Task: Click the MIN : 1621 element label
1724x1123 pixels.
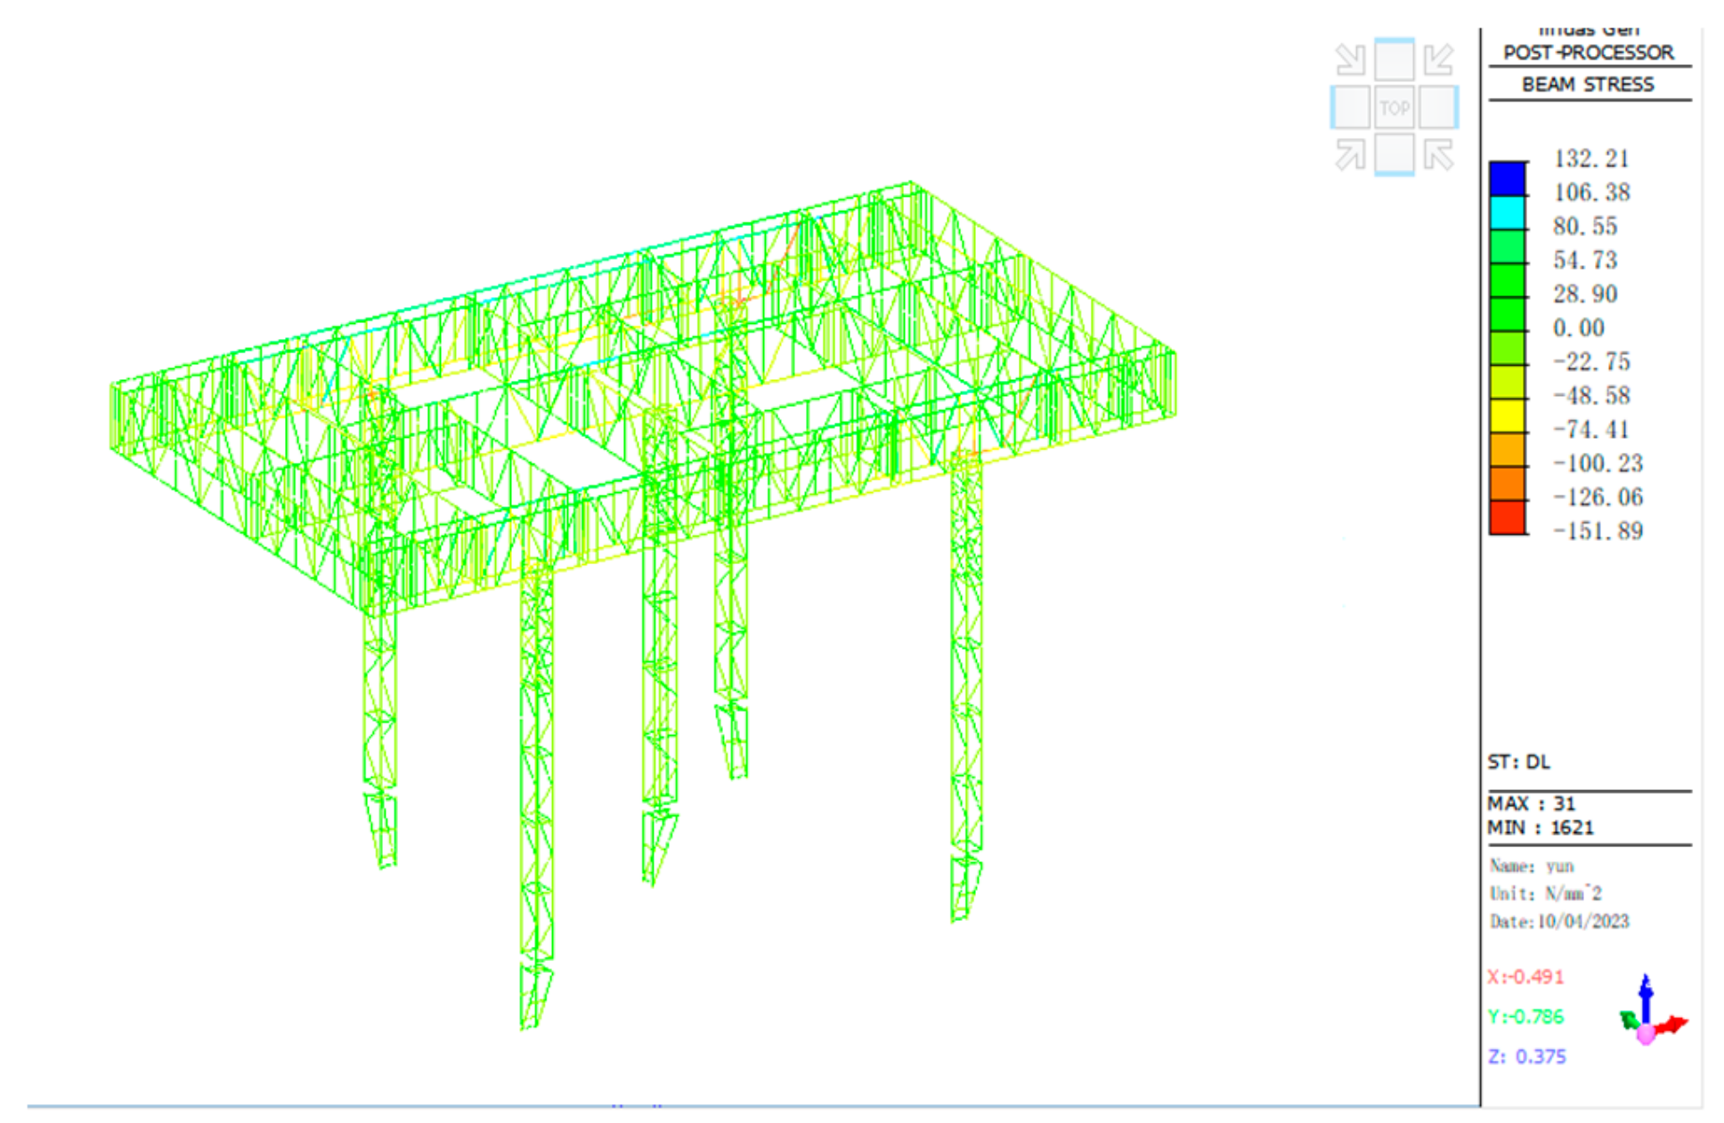Action: [1540, 828]
